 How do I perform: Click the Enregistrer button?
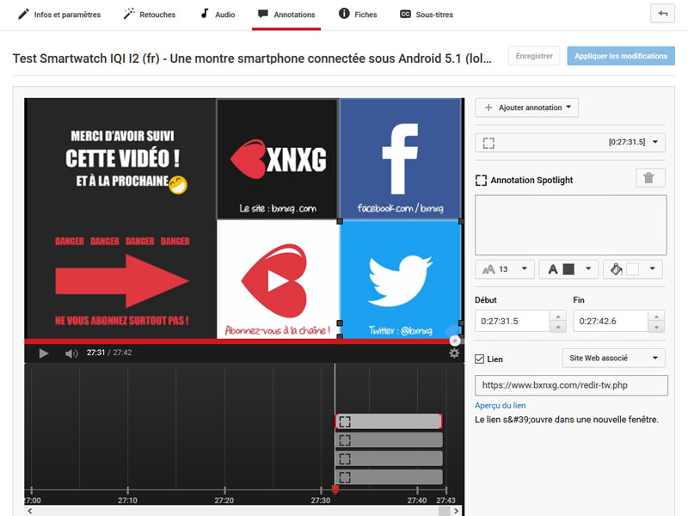[x=534, y=56]
